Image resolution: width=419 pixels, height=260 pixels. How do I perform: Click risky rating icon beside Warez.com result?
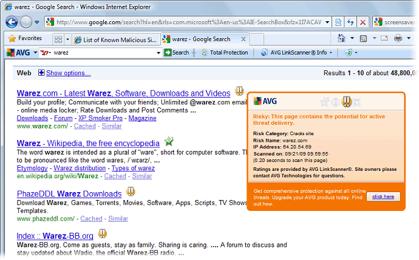point(239,91)
